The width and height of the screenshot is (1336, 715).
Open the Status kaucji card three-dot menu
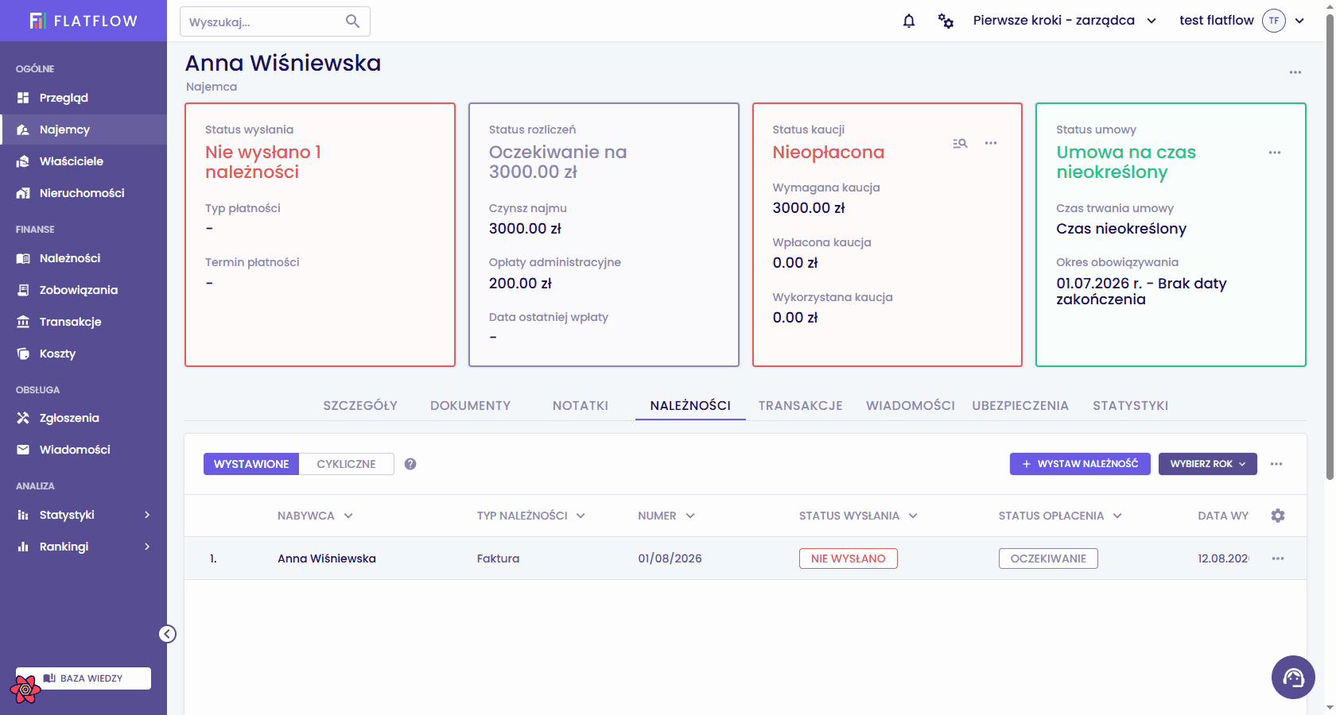[x=991, y=143]
